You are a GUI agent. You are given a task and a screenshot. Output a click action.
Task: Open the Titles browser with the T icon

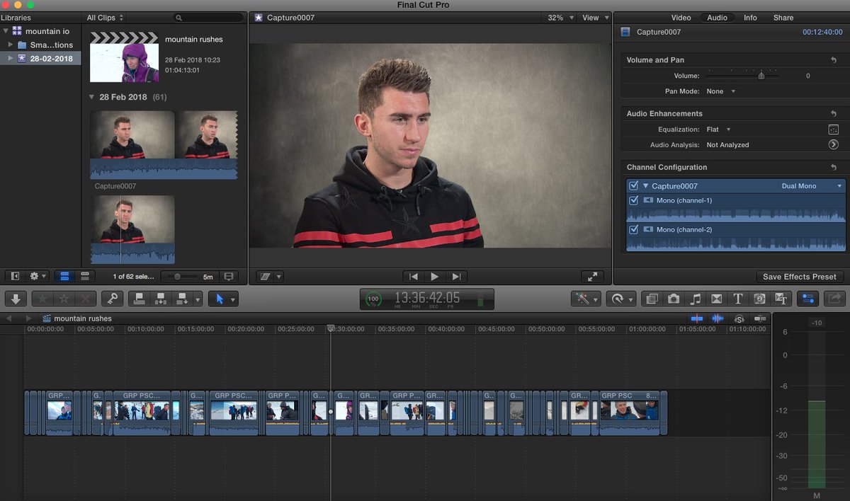click(x=737, y=299)
